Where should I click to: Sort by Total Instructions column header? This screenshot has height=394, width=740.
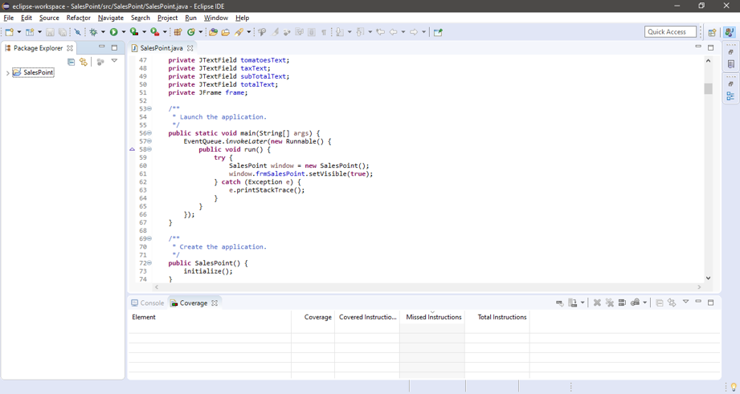tap(497, 317)
